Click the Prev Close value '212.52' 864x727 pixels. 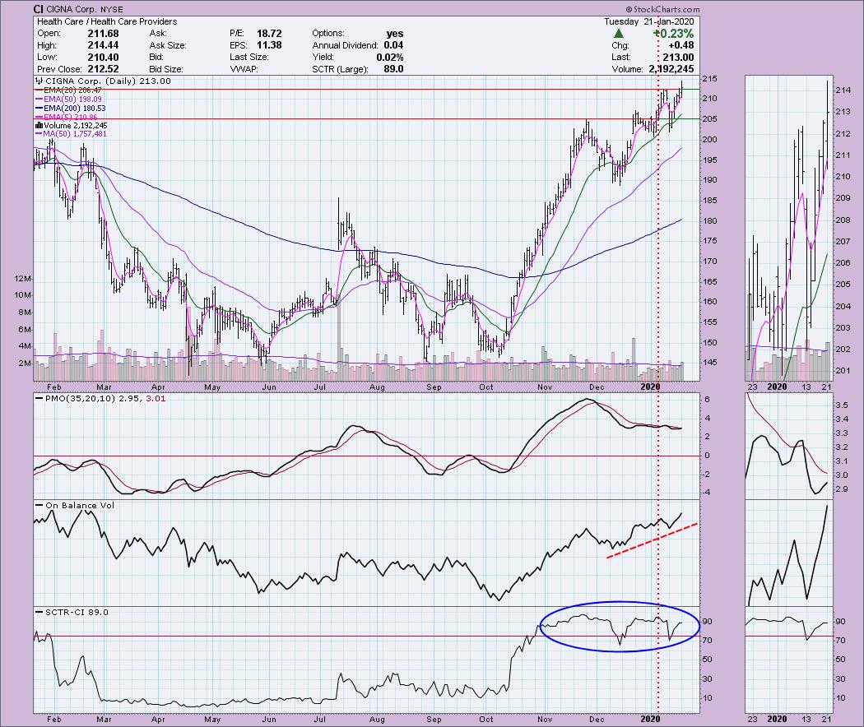point(103,69)
